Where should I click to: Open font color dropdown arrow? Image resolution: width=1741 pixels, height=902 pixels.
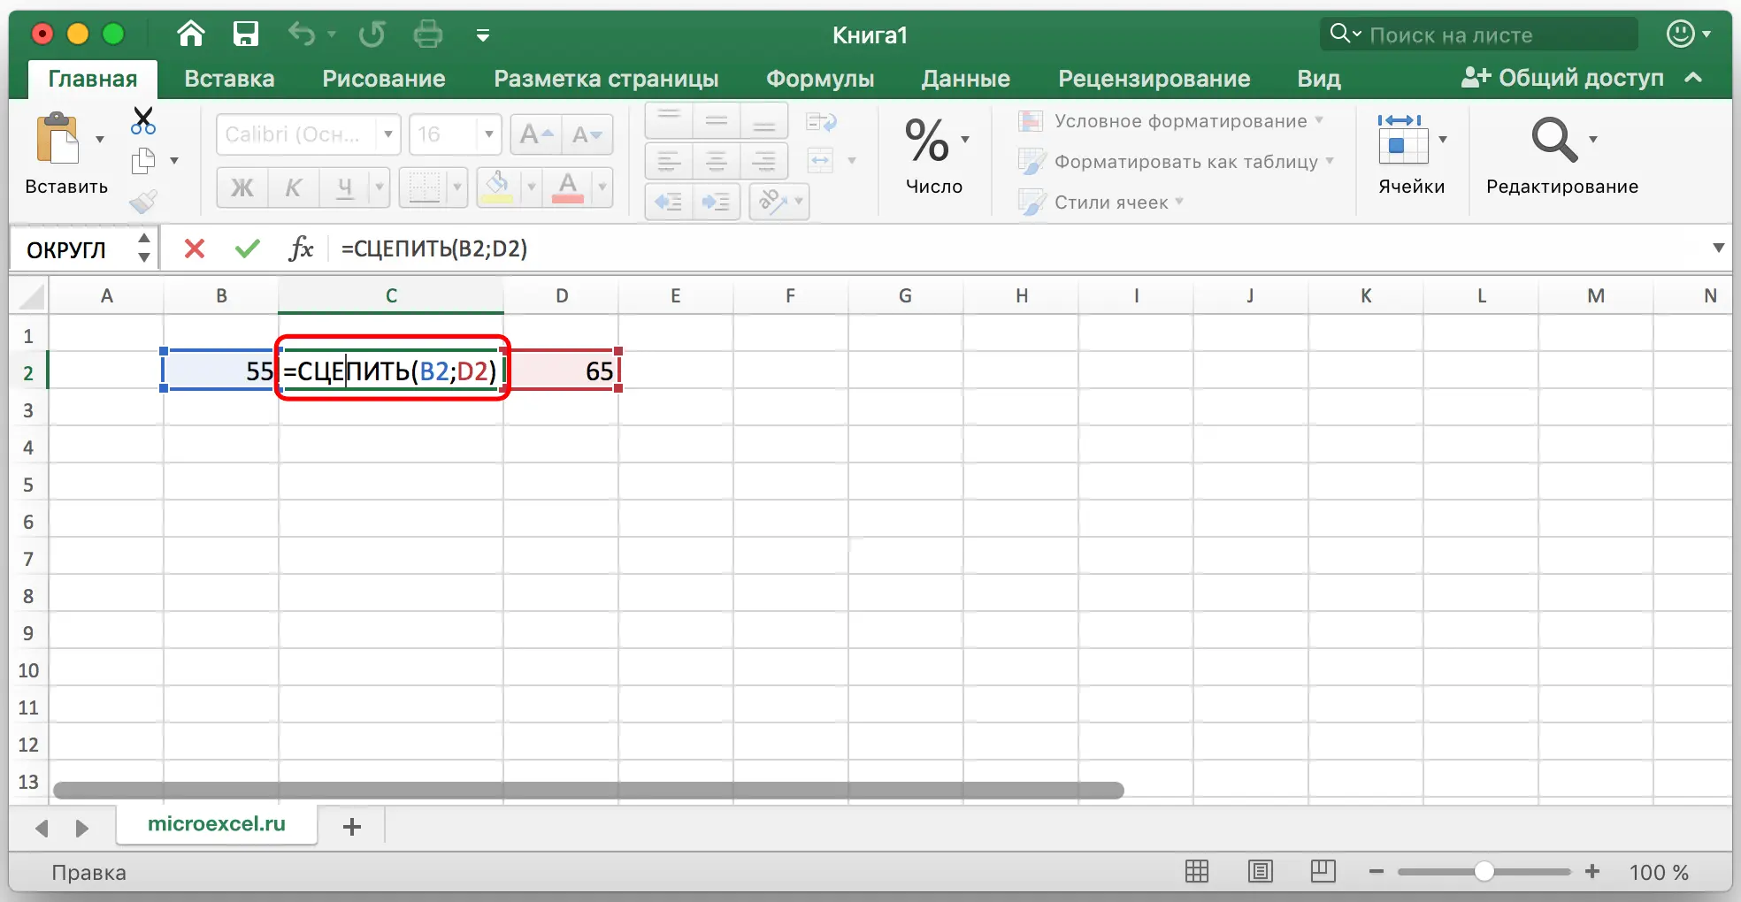pos(602,187)
